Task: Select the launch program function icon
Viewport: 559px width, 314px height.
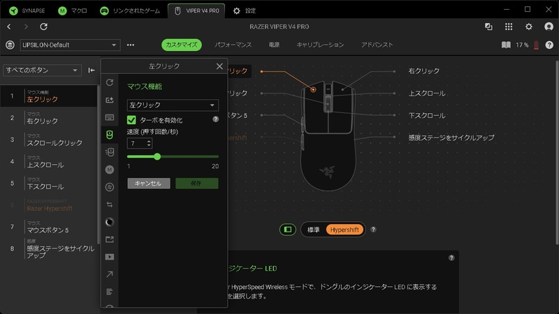Action: pos(110,239)
